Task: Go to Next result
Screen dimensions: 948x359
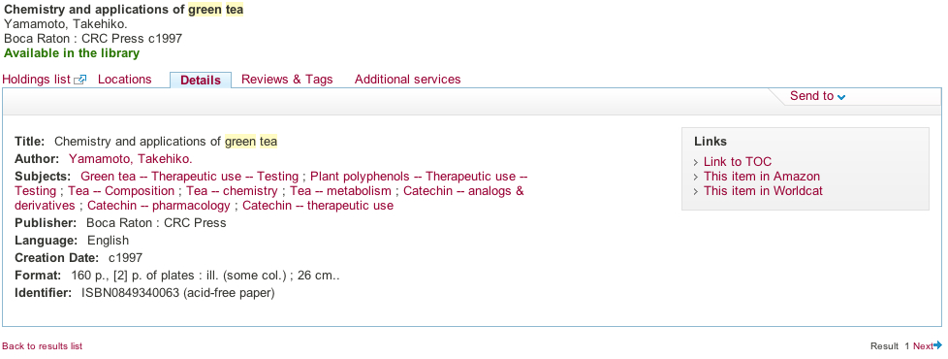Action: coord(923,346)
